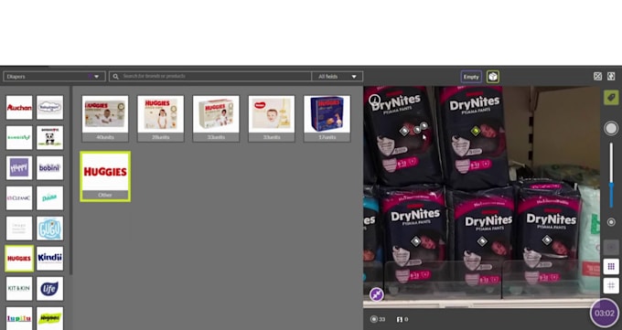Click the search brands or products field
Viewport: 622px width, 330px height.
coord(210,77)
